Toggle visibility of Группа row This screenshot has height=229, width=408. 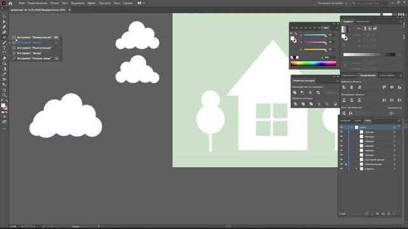(342, 169)
